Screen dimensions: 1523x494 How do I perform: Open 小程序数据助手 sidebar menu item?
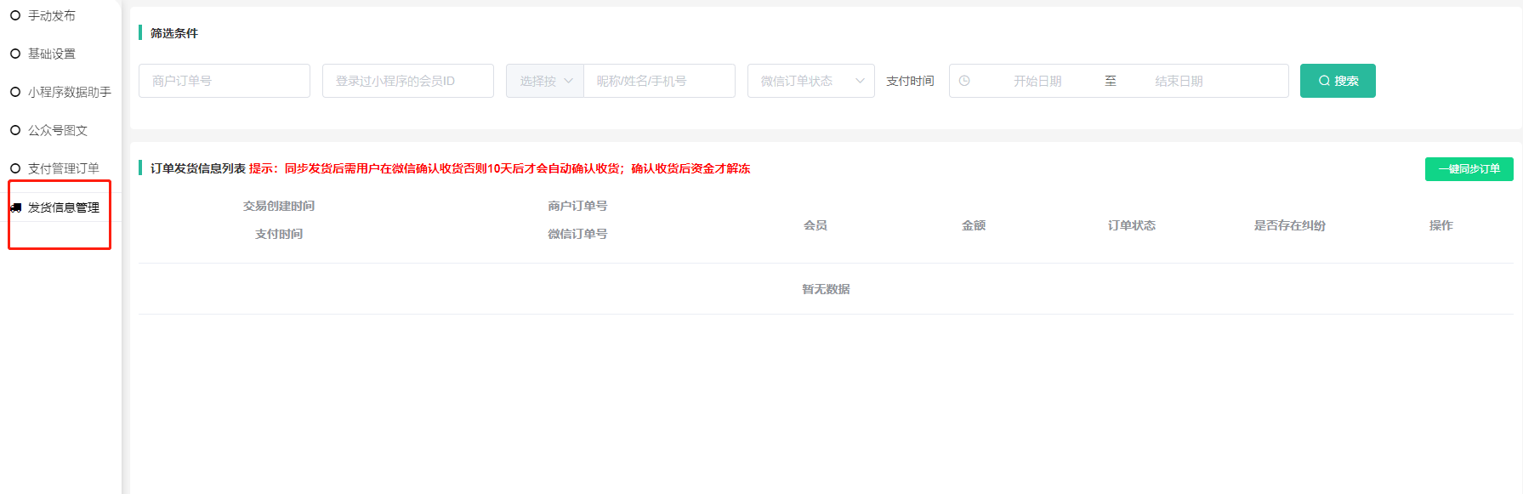69,92
